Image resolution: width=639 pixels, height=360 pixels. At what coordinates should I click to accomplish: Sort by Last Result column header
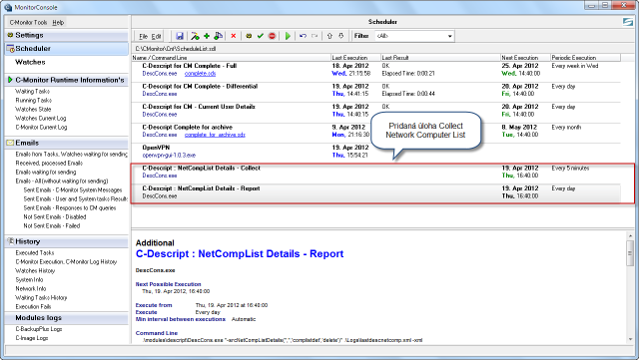440,58
